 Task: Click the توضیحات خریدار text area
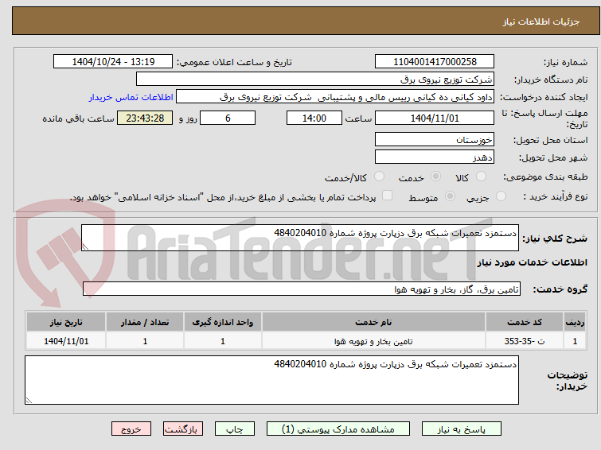point(271,380)
